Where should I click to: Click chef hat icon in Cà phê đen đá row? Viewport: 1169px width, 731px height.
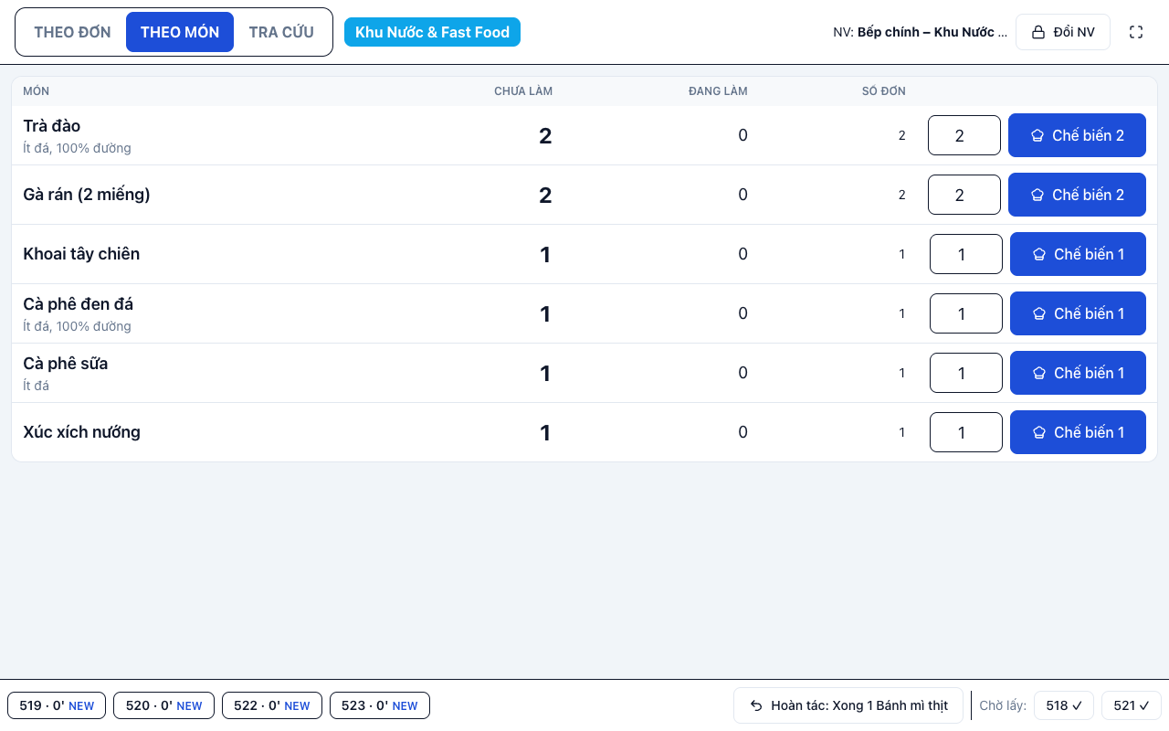coord(1039,313)
